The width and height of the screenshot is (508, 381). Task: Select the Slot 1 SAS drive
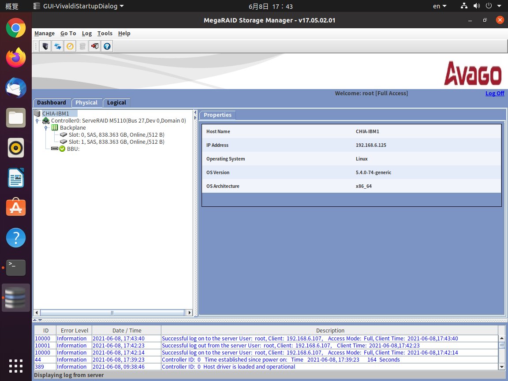click(116, 142)
